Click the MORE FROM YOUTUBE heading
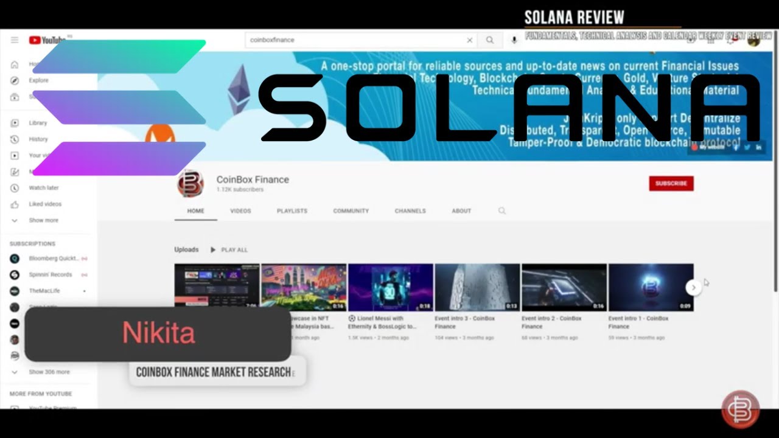779x438 pixels. pos(41,394)
